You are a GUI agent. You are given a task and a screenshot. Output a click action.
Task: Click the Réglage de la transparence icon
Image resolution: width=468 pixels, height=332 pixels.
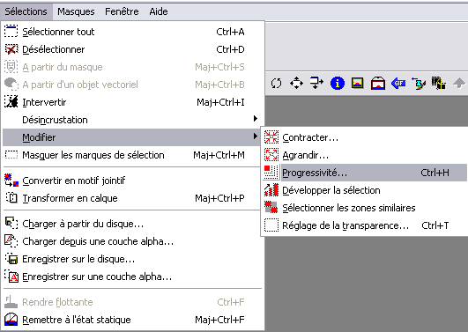(271, 225)
